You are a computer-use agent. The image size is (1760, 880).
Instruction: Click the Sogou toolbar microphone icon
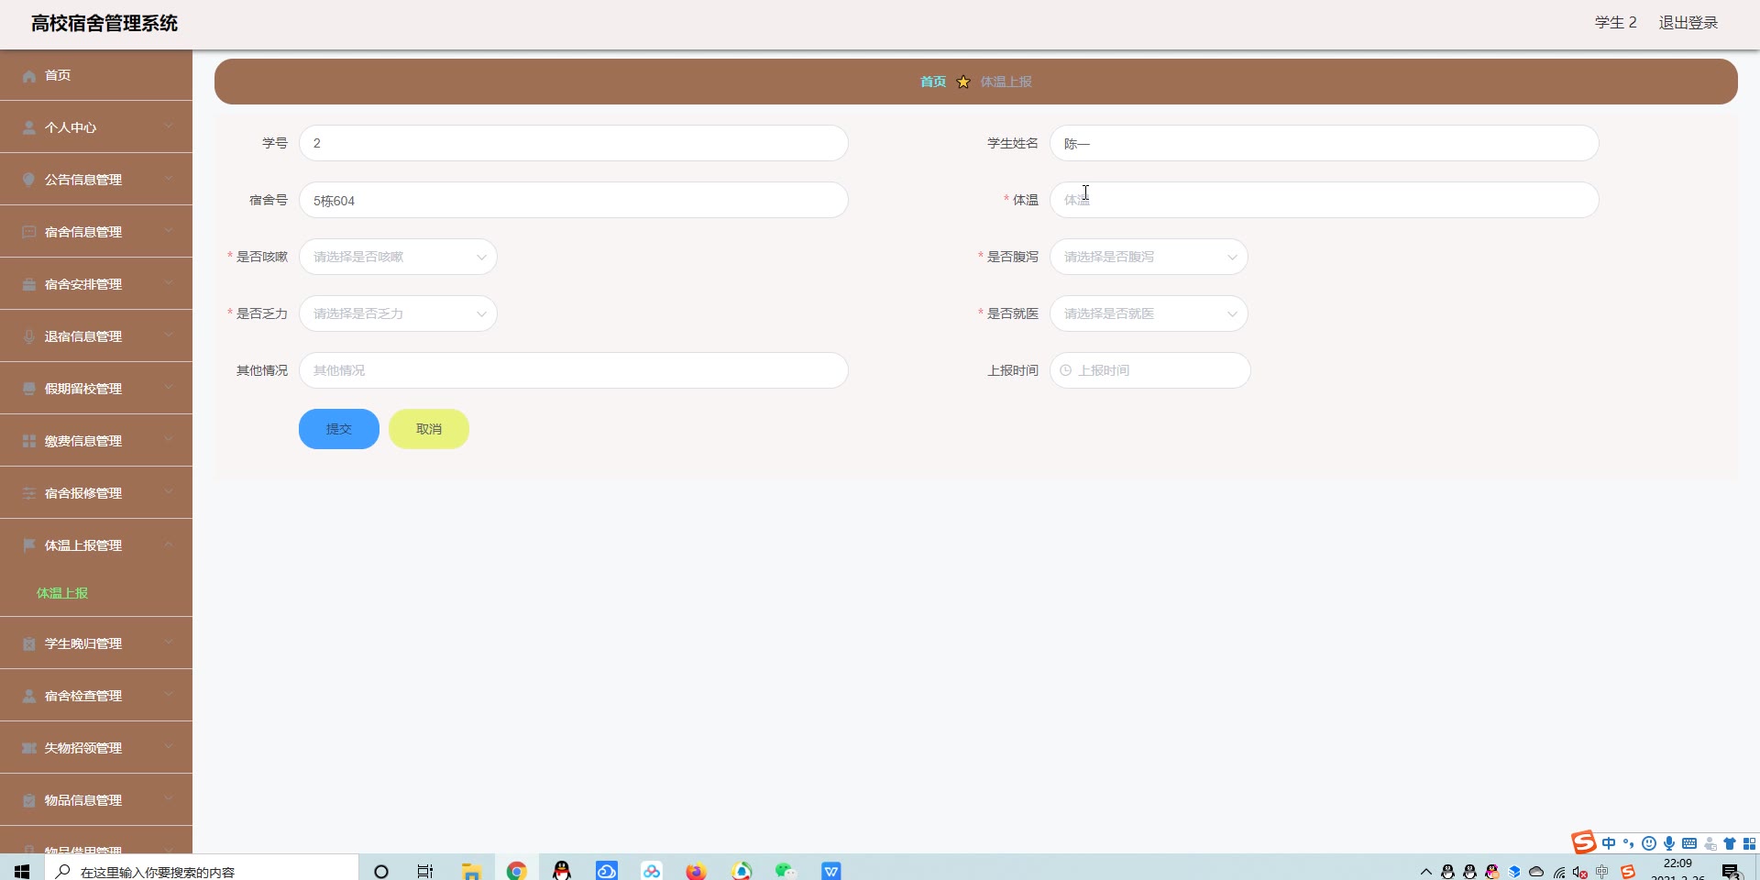click(1669, 843)
